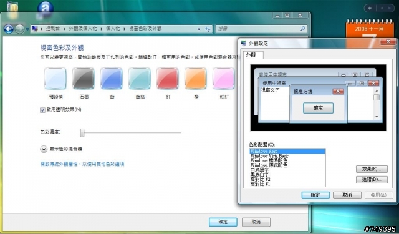
Task: Click the control panel icon in address bar
Action: coord(35,29)
